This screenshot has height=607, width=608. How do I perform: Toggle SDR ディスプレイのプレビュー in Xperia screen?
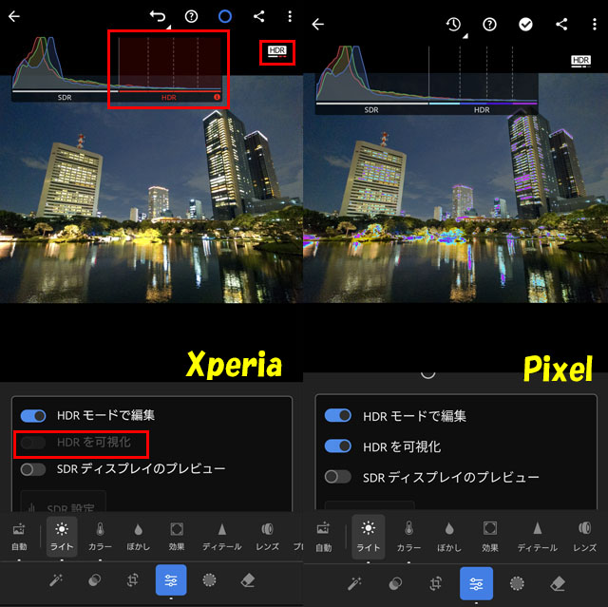[x=33, y=469]
